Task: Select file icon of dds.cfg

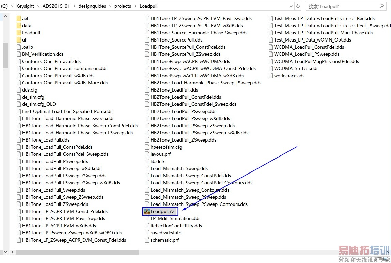Action: click(x=19, y=90)
